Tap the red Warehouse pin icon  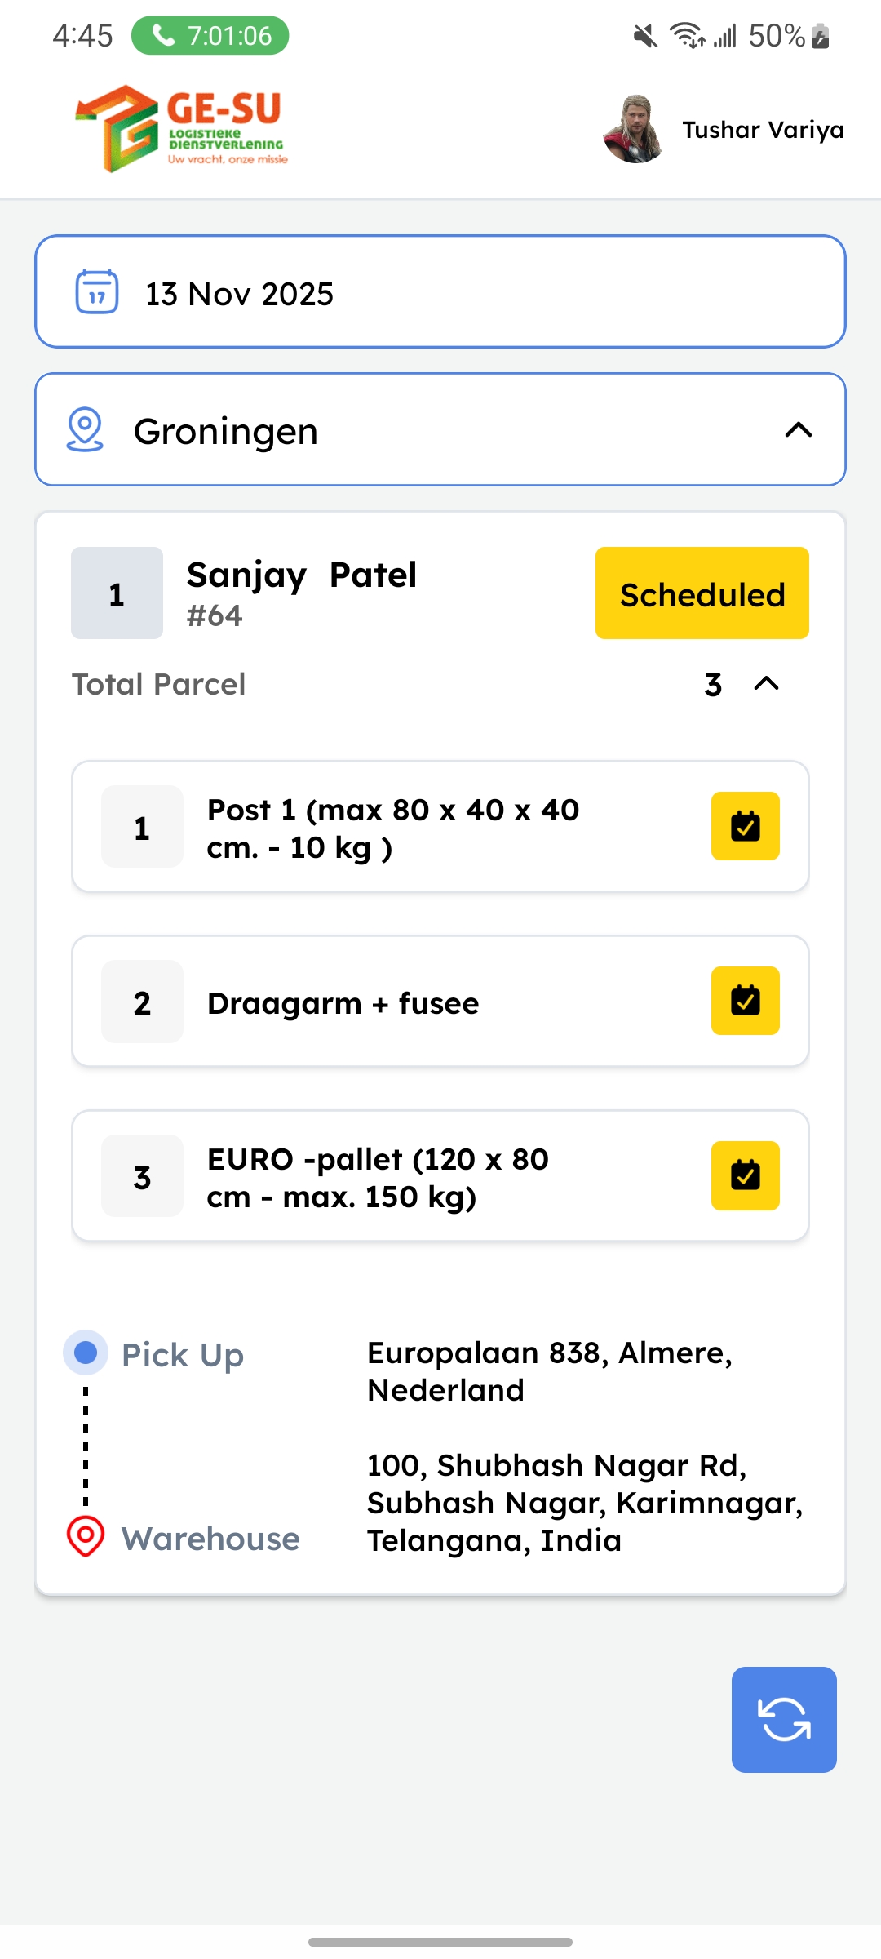coord(85,1536)
